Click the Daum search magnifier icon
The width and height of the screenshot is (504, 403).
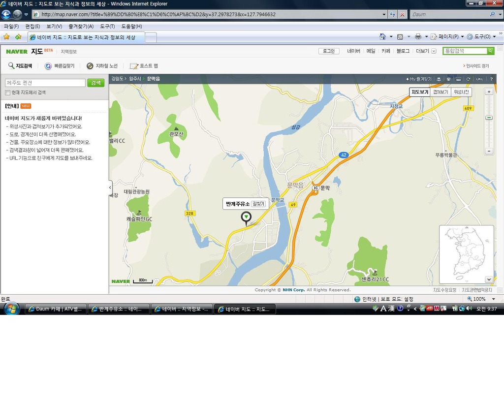click(x=492, y=14)
